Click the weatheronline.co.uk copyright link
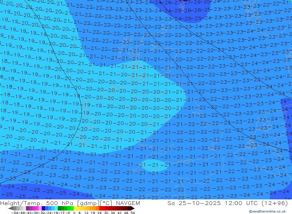Screen dimensions: 292x214 pos(267,211)
